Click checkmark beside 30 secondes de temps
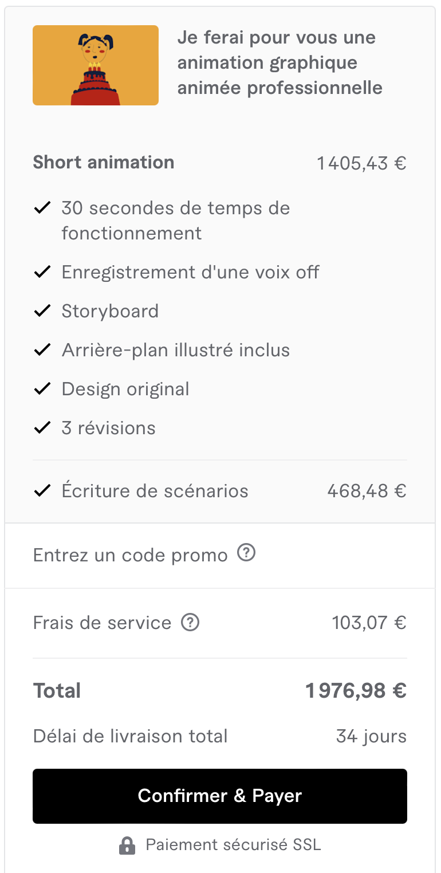 pyautogui.click(x=42, y=208)
